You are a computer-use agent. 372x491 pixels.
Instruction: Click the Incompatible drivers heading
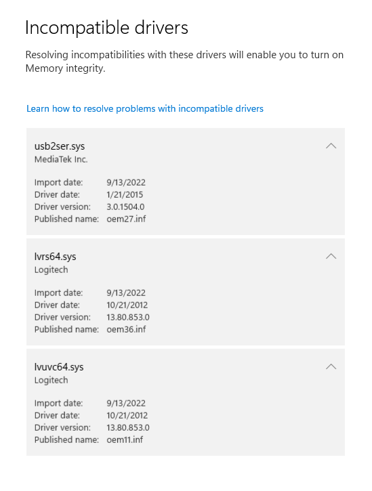pyautogui.click(x=106, y=28)
